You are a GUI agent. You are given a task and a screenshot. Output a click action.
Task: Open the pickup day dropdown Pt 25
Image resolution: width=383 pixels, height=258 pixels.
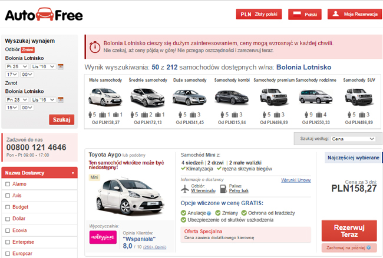[x=17, y=66]
